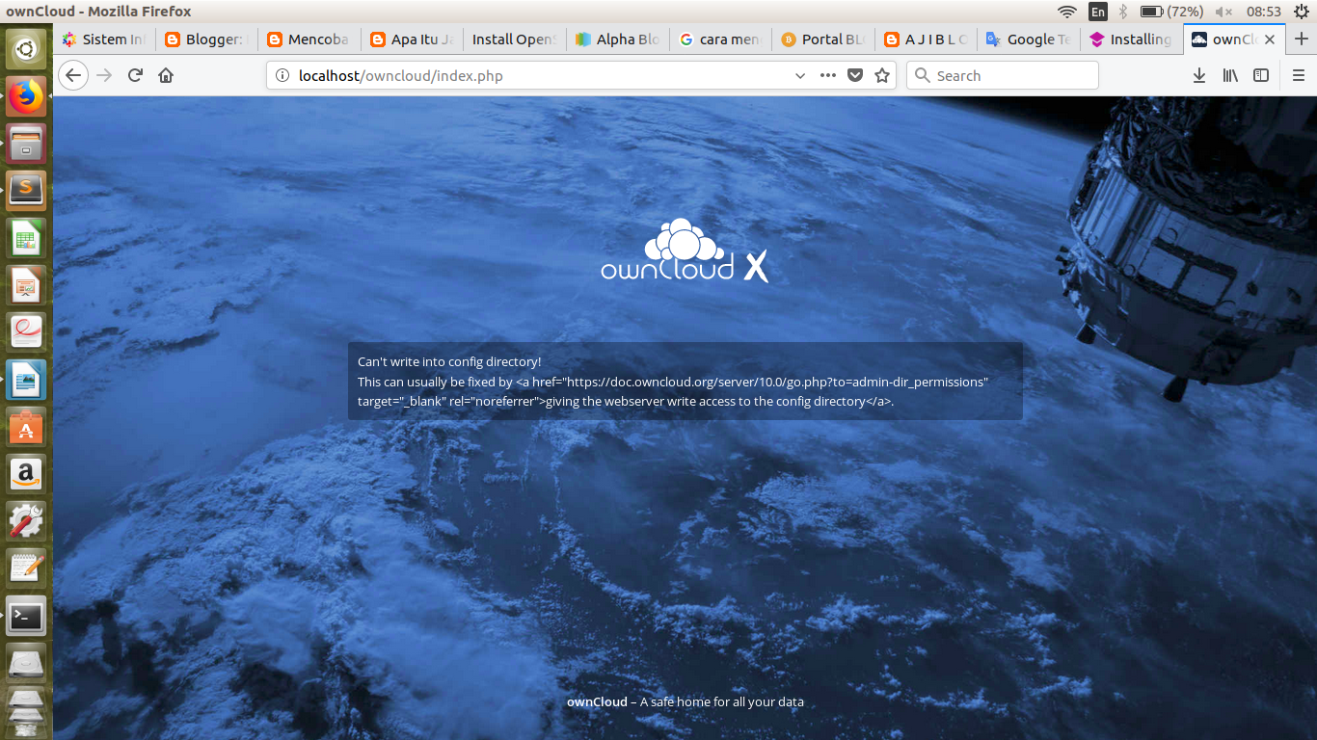
Task: Open site information for localhost
Action: pos(282,75)
